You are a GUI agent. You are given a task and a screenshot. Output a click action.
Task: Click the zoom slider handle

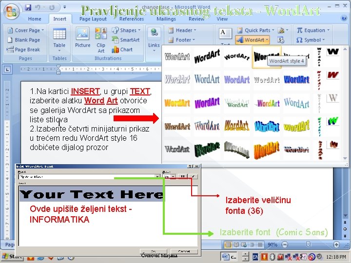point(308,244)
